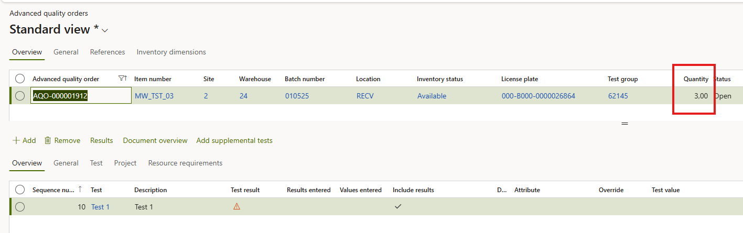Click the AQO-000001912 order input field
The height and width of the screenshot is (233, 743).
point(81,96)
